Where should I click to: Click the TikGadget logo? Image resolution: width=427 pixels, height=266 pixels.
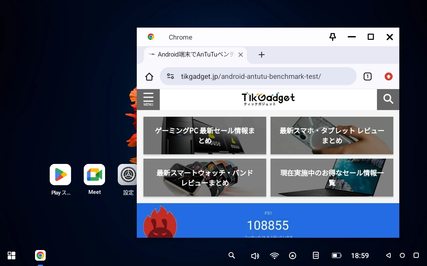268,99
